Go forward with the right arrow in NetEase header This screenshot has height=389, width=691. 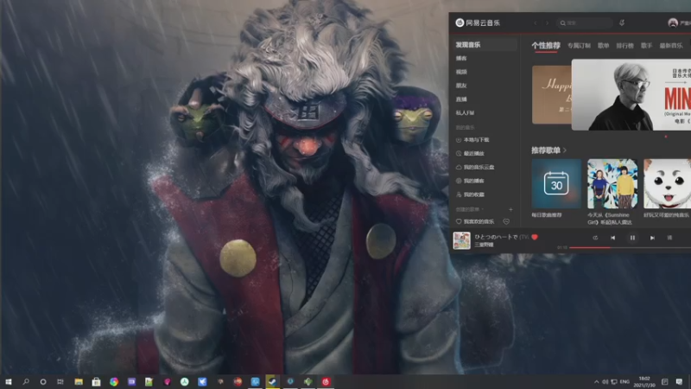(548, 23)
